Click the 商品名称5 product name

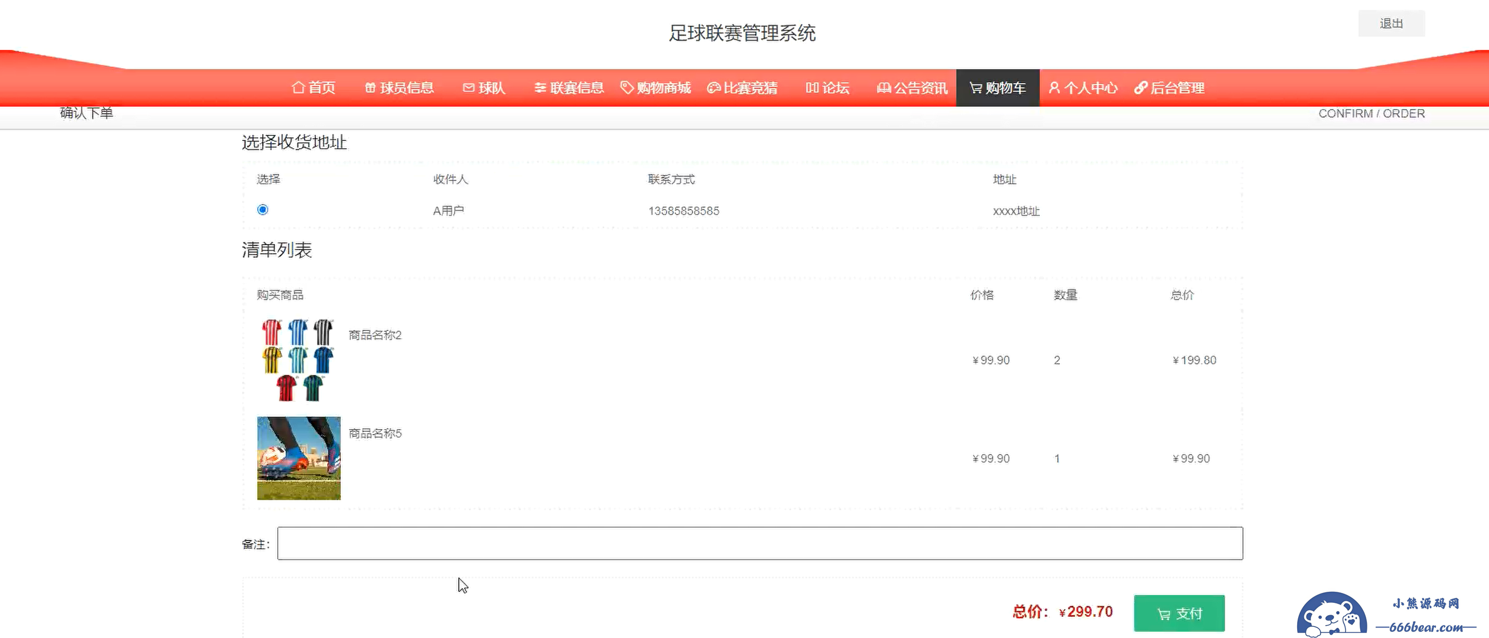pyautogui.click(x=375, y=433)
